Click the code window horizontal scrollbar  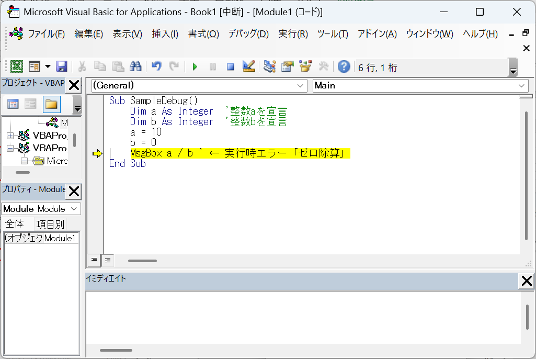[143, 261]
